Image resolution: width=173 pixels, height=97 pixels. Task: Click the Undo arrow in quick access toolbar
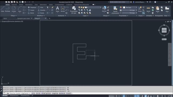pyautogui.click(x=25, y=2)
